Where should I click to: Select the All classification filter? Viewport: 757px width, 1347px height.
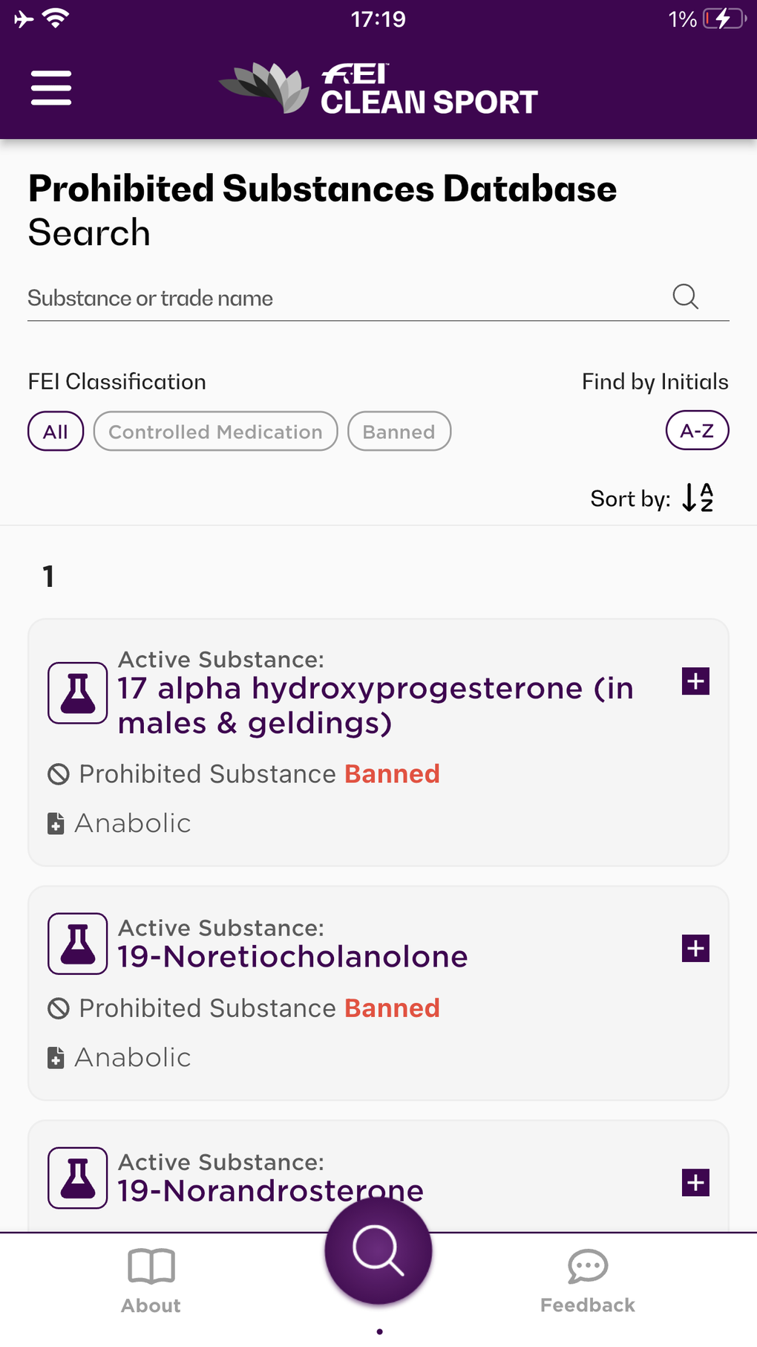tap(55, 431)
